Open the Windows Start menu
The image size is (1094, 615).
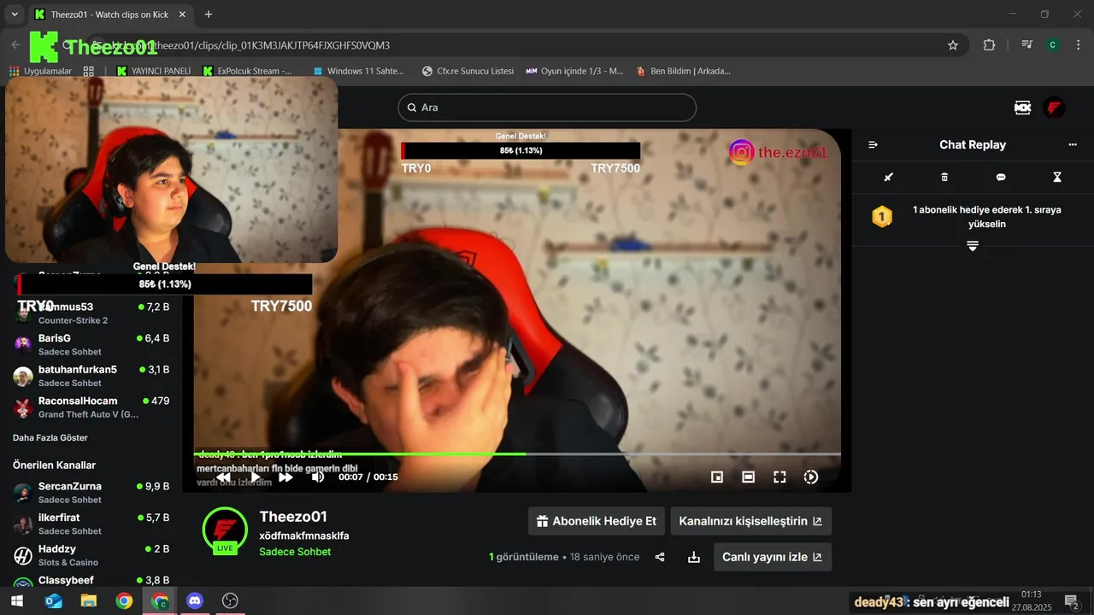point(17,601)
